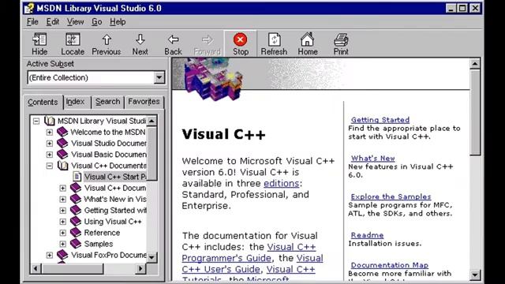Switch to the Search tab
The width and height of the screenshot is (505, 284).
[x=107, y=102]
